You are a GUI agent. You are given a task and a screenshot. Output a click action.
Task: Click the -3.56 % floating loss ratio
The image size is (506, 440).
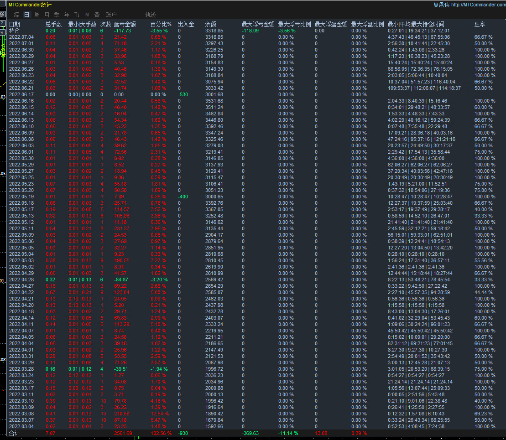(x=287, y=31)
